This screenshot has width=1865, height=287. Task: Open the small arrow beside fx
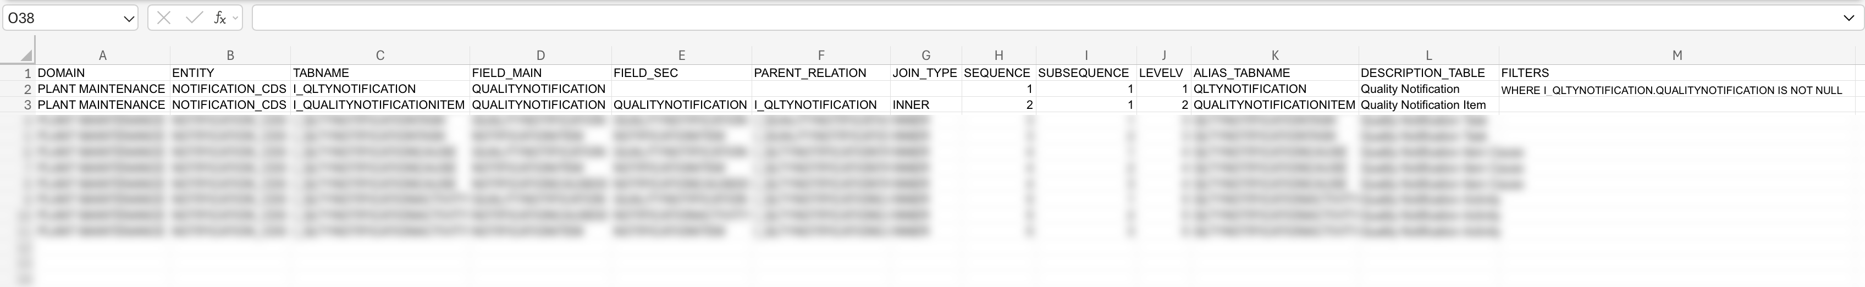click(x=235, y=18)
